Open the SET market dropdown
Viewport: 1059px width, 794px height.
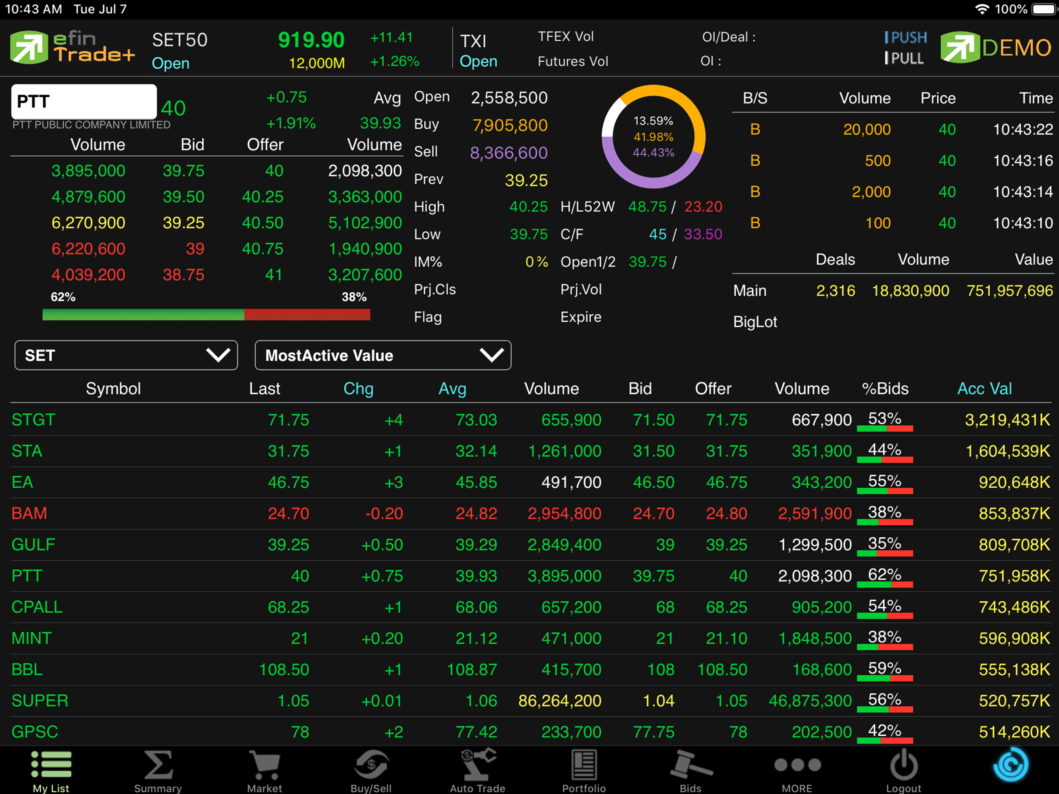(x=126, y=356)
